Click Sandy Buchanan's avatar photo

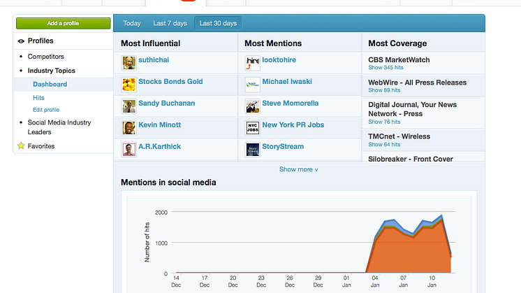129,106
